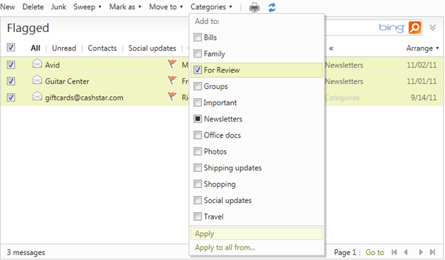Select the Contacts filter tab
The image size is (445, 260).
(102, 48)
